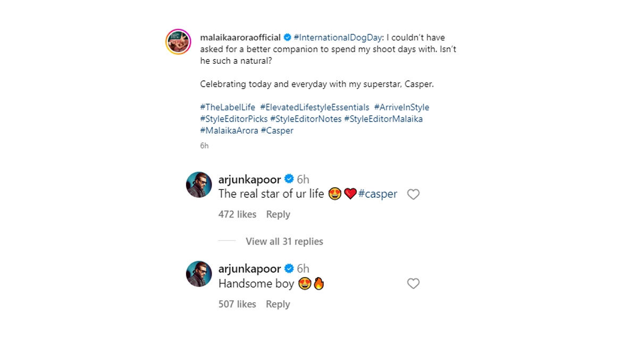Image resolution: width=638 pixels, height=359 pixels.
Task: View 507 likes on second comment
Action: point(237,304)
